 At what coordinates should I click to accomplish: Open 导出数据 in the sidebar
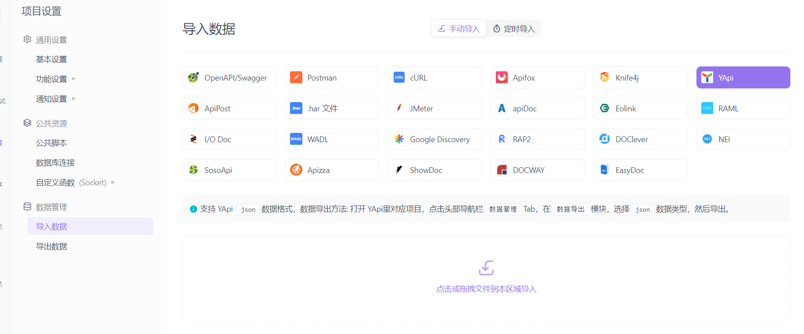pyautogui.click(x=52, y=246)
